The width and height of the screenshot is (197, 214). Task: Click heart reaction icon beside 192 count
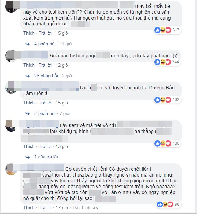[168, 100]
